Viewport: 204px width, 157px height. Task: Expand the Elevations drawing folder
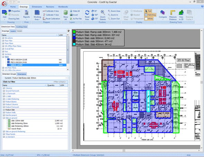(3, 38)
